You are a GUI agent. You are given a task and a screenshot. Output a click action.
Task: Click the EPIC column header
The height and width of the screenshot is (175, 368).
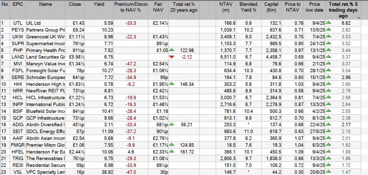(x=18, y=5)
